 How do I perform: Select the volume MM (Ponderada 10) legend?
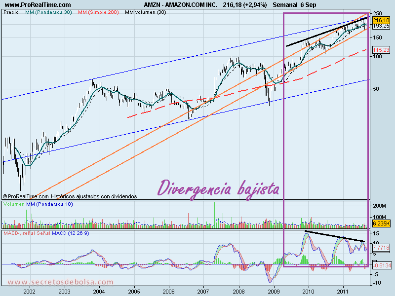(x=49, y=204)
